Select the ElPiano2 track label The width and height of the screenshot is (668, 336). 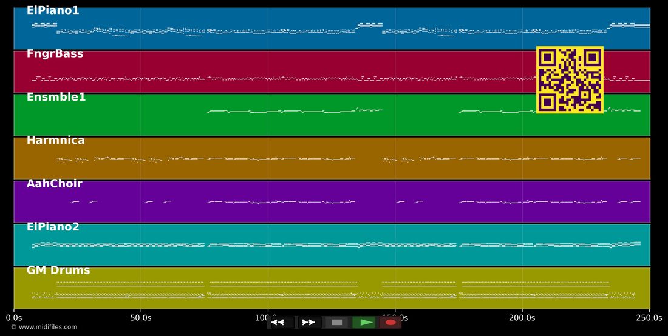point(53,227)
